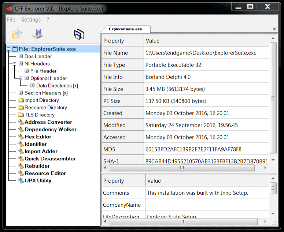Viewport: 284px width, 232px height.
Task: Select the UPX Utility tool
Action: [x=38, y=181]
